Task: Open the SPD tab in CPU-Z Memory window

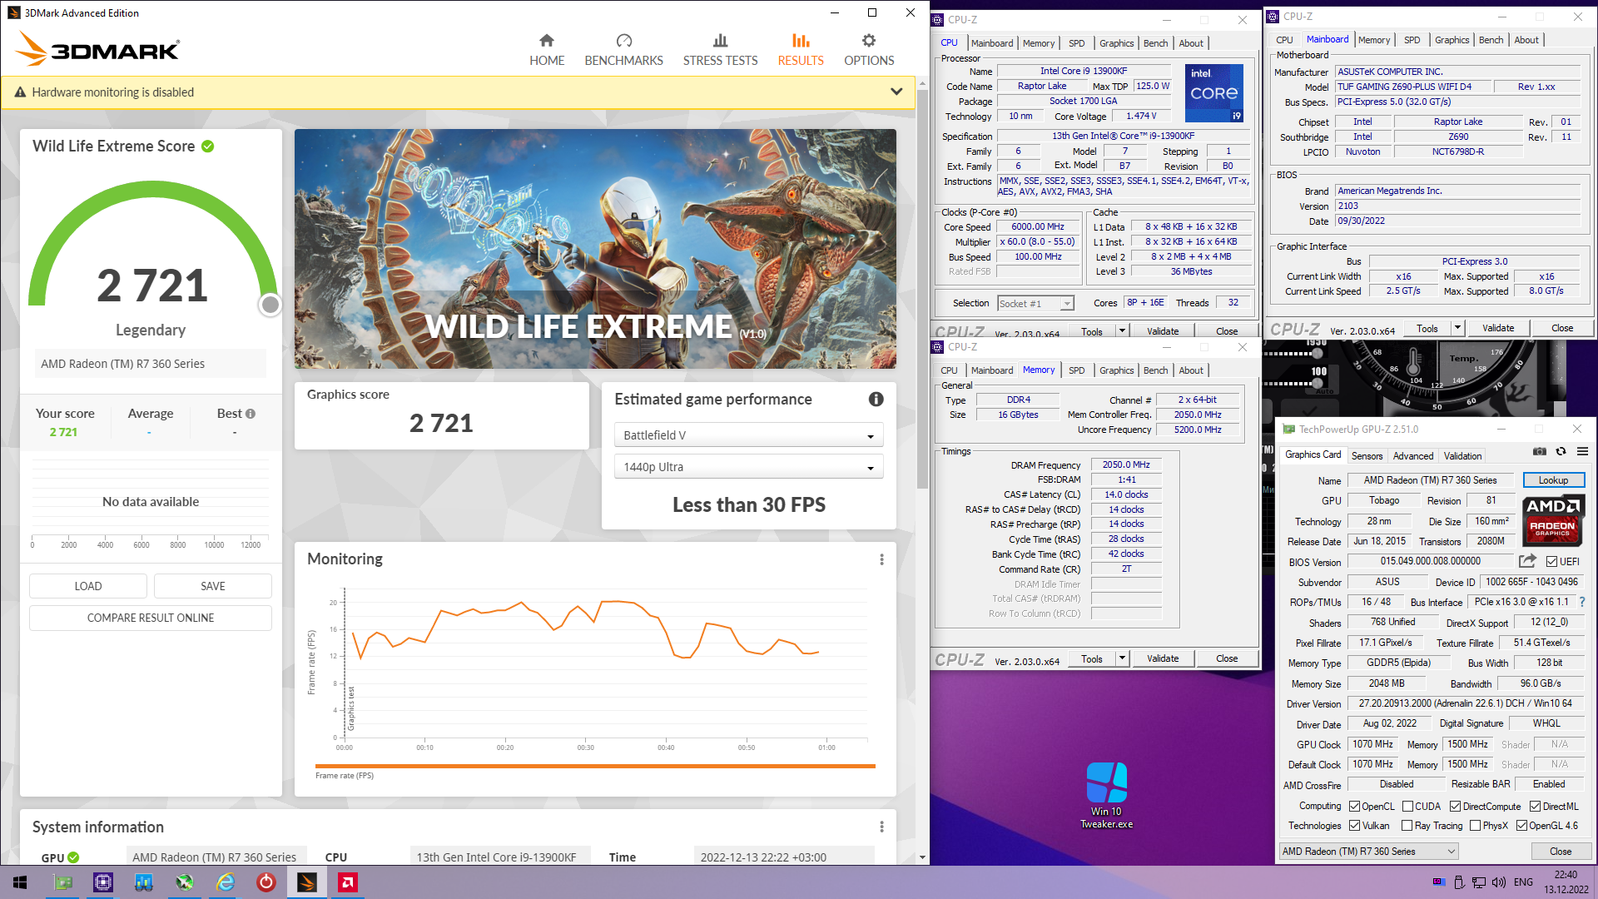Action: (1076, 370)
